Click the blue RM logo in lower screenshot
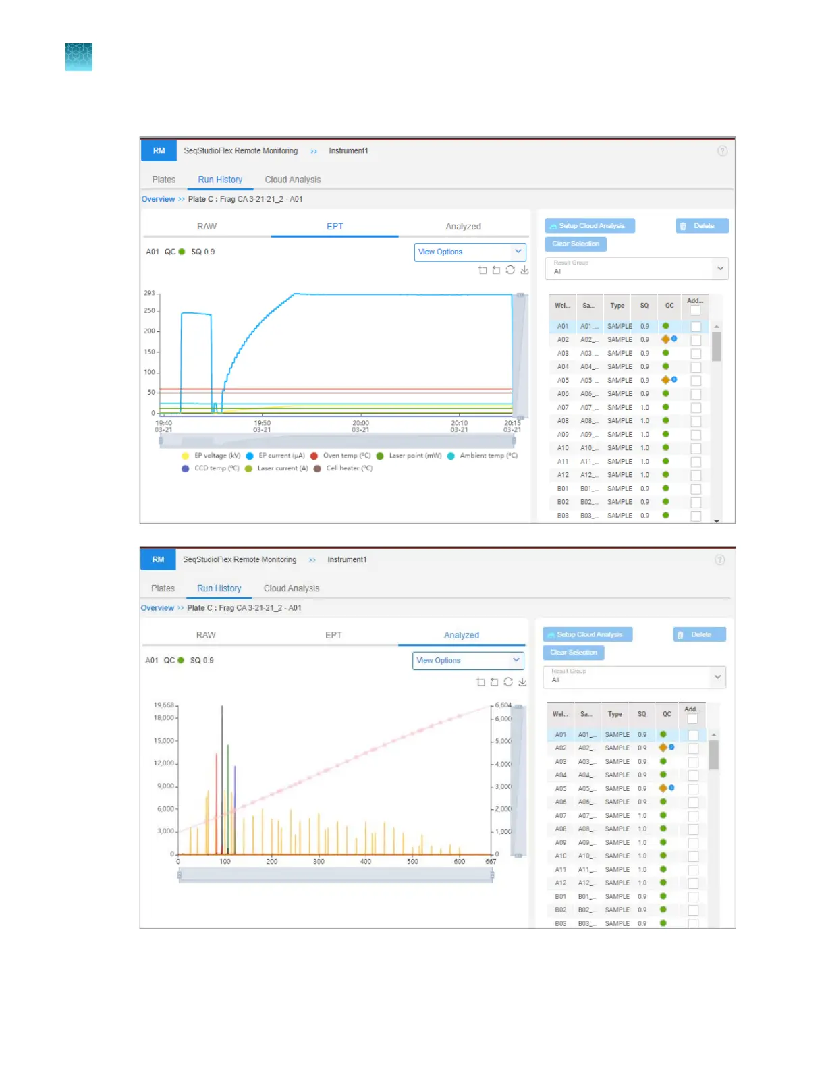 coord(158,559)
